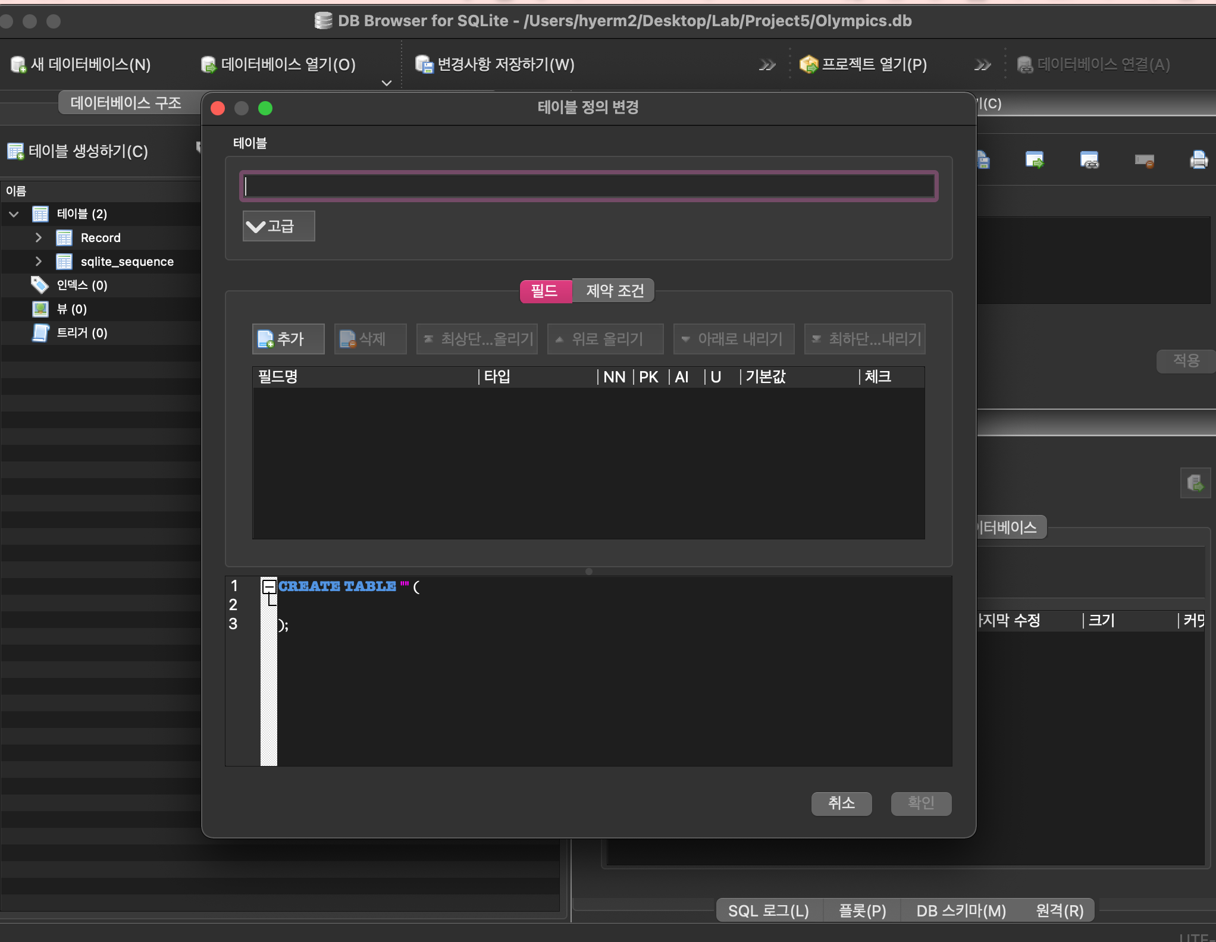The width and height of the screenshot is (1216, 942).
Task: Click the Write Changes (변경사항 저장하기) icon
Action: [424, 64]
